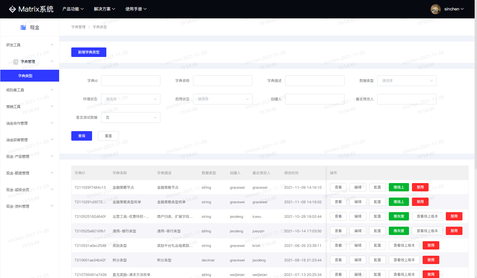Click the 修改时间 column header

click(x=291, y=173)
